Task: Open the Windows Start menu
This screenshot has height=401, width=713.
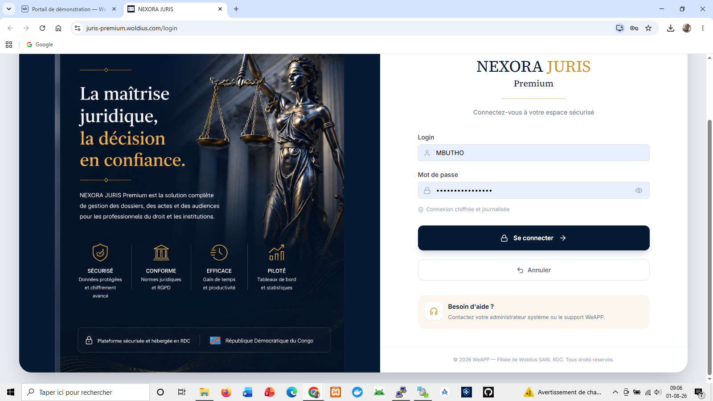Action: pyautogui.click(x=11, y=392)
